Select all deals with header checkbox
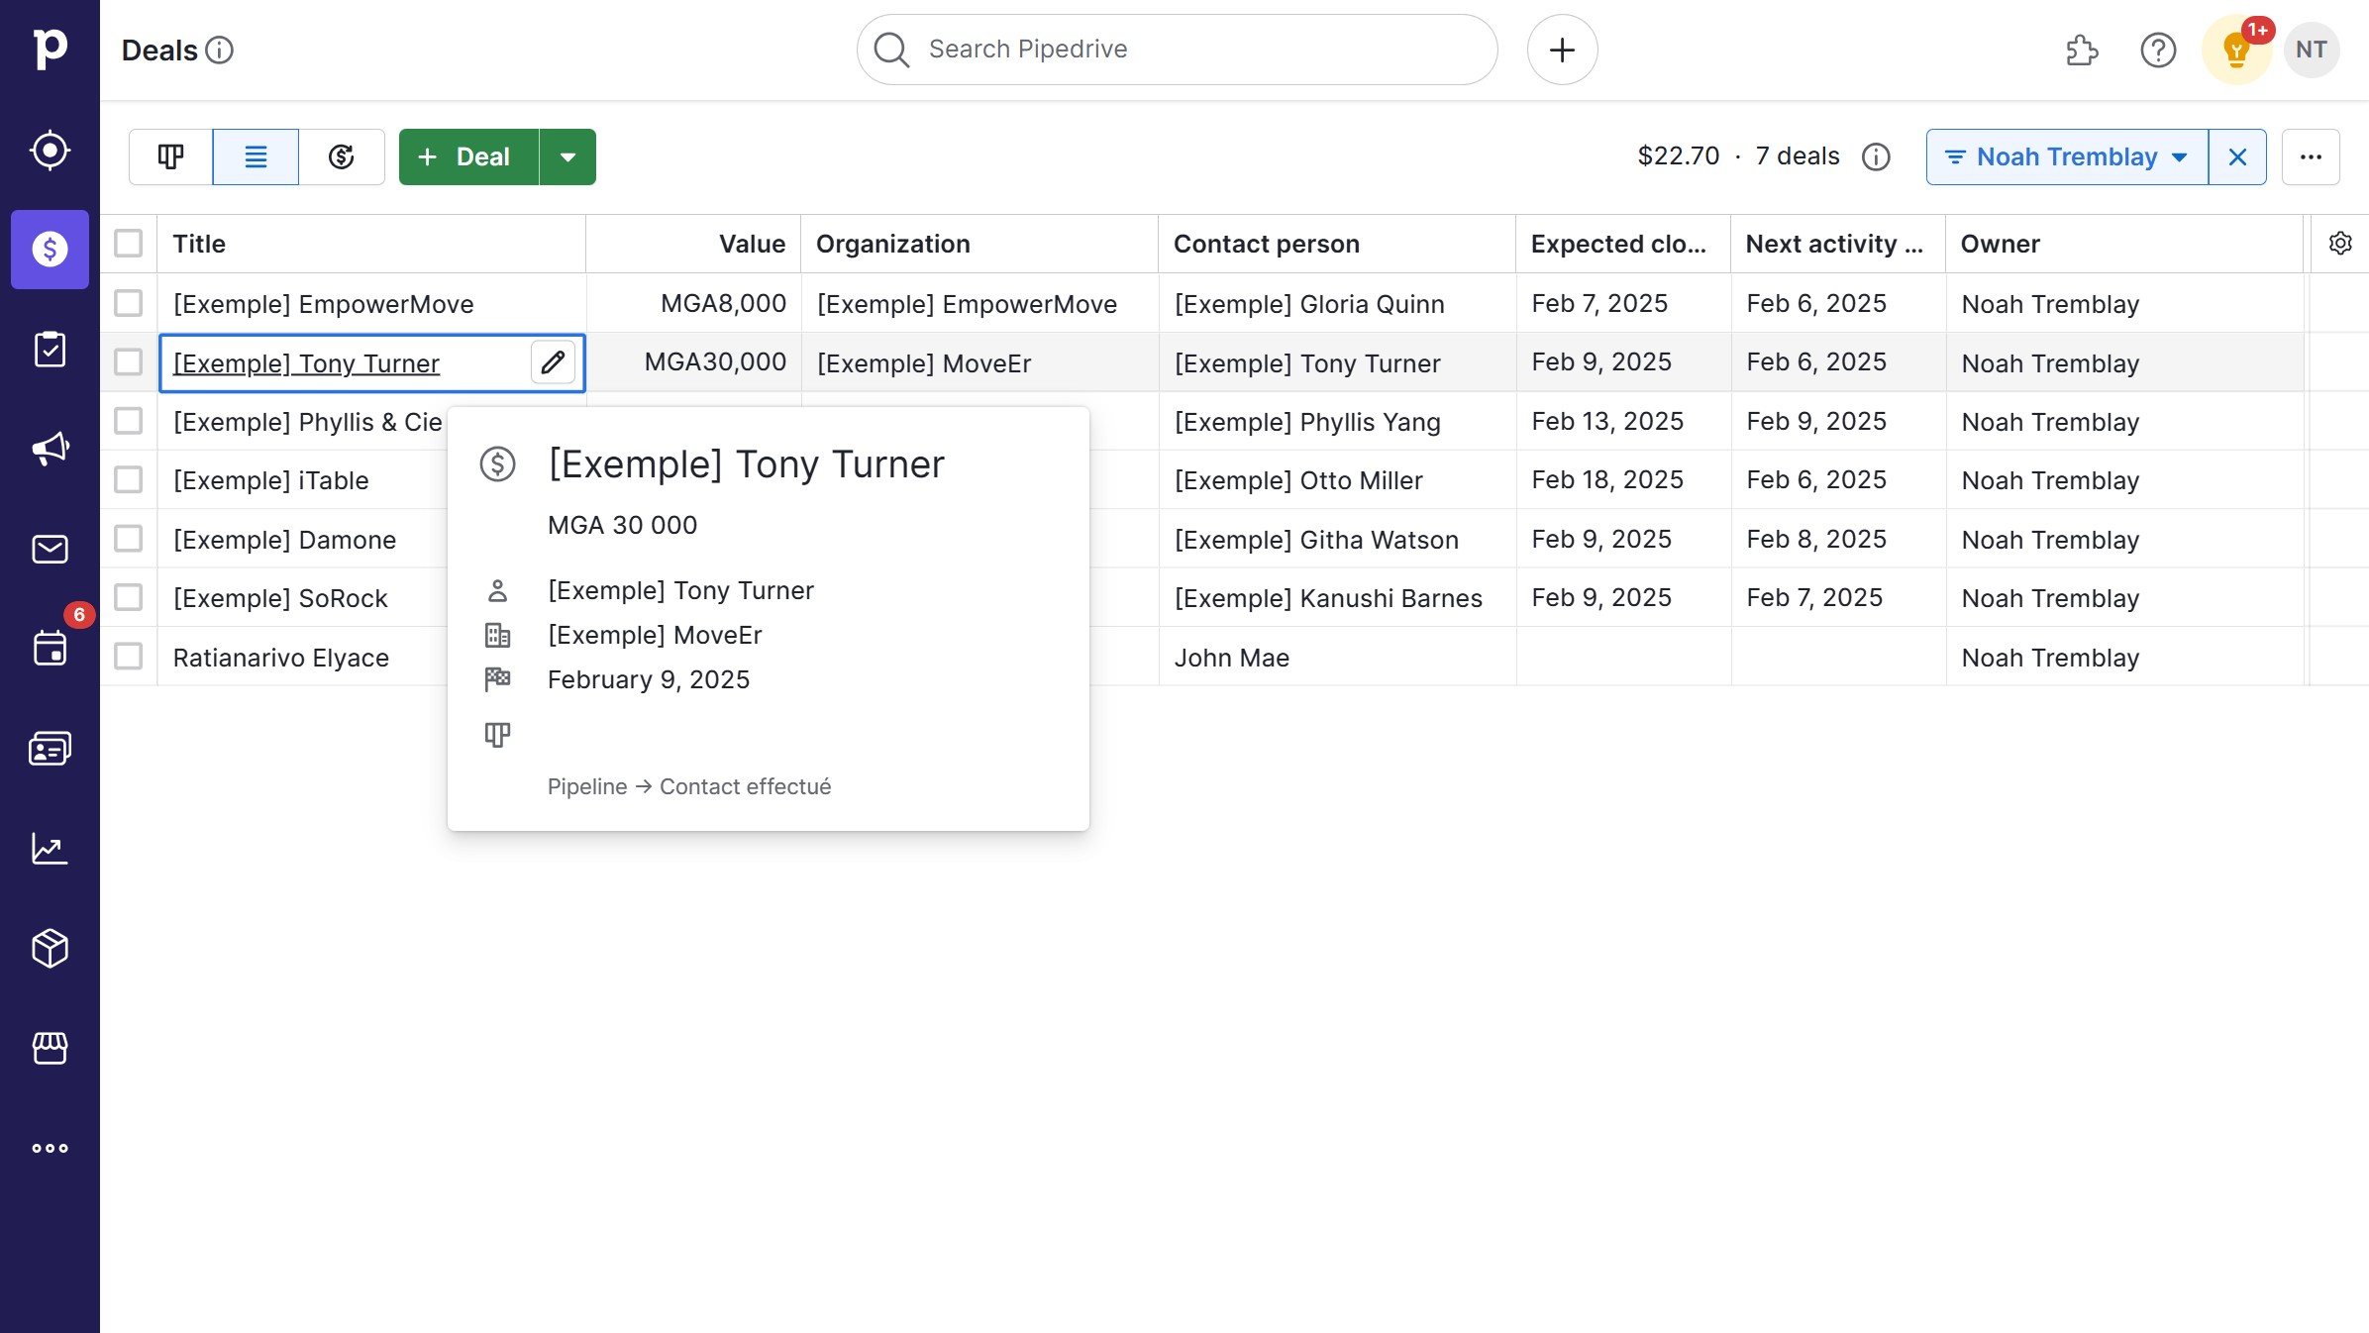 [x=128, y=244]
